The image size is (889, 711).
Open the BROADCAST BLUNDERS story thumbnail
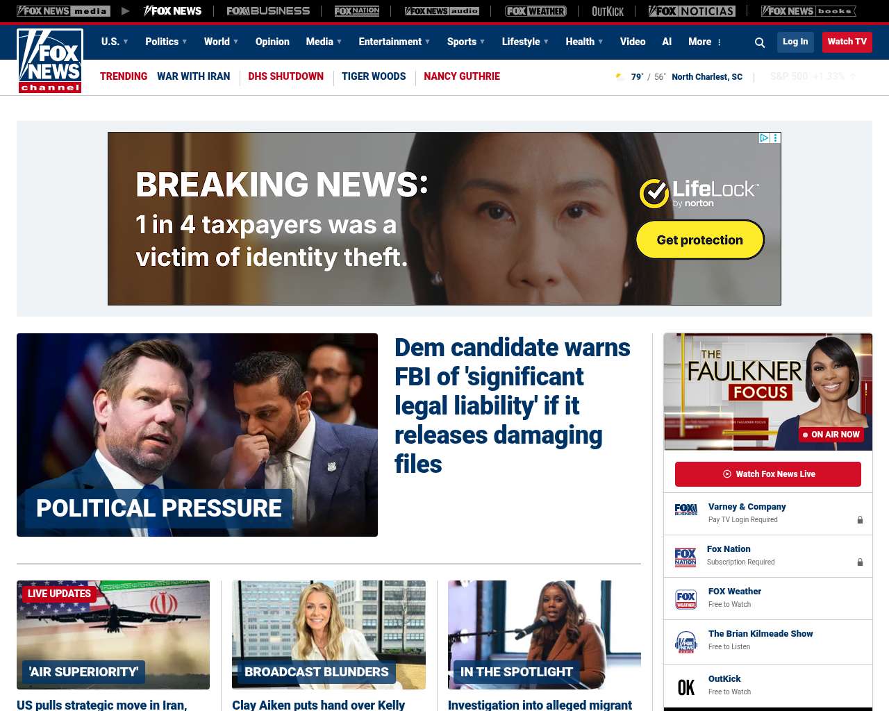coord(329,635)
